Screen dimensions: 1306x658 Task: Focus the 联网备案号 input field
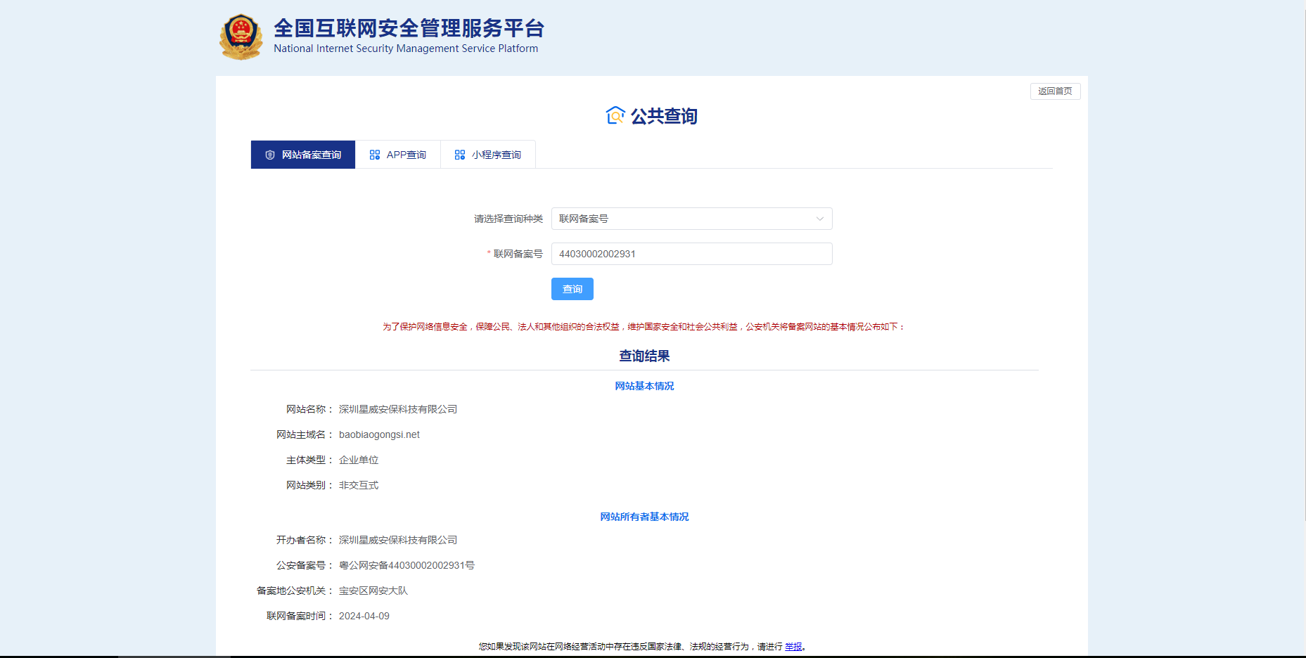pyautogui.click(x=692, y=254)
